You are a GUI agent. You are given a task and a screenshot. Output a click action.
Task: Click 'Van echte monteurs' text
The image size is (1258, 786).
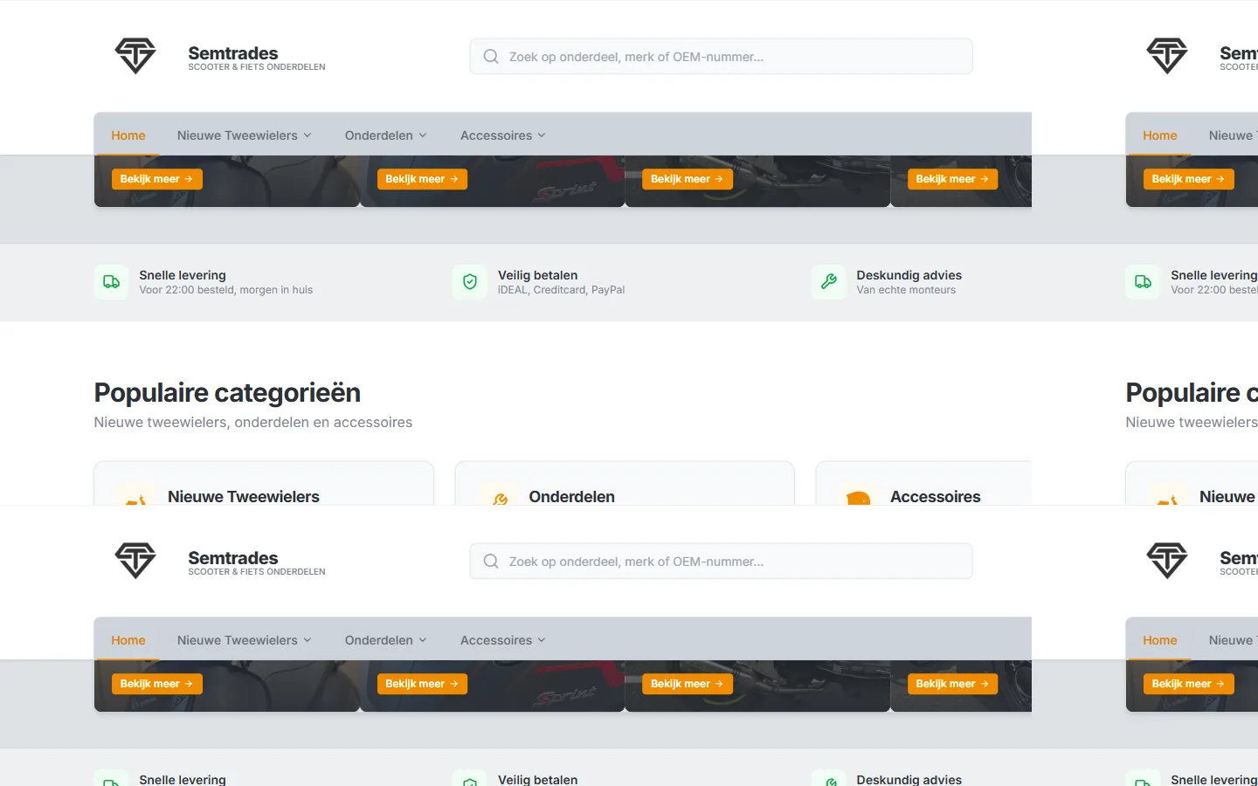pyautogui.click(x=906, y=290)
